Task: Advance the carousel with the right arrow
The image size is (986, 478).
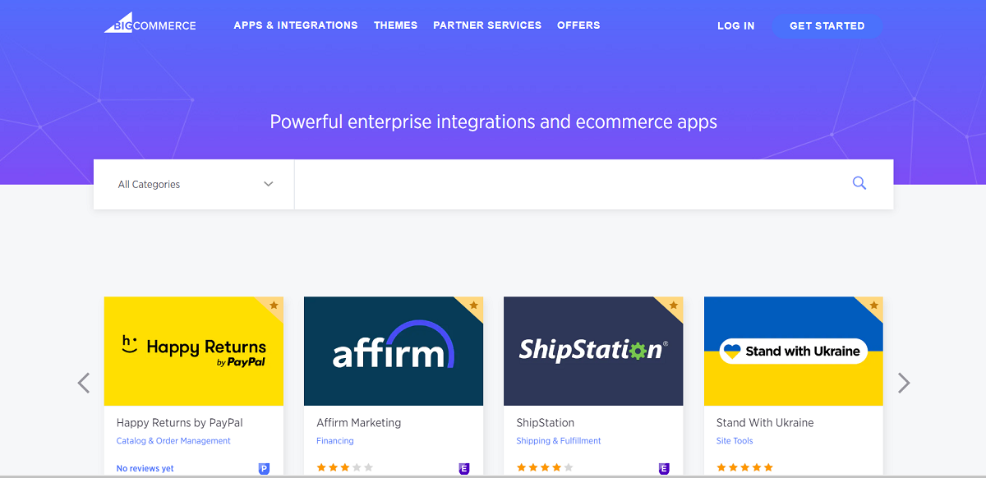Action: click(904, 383)
